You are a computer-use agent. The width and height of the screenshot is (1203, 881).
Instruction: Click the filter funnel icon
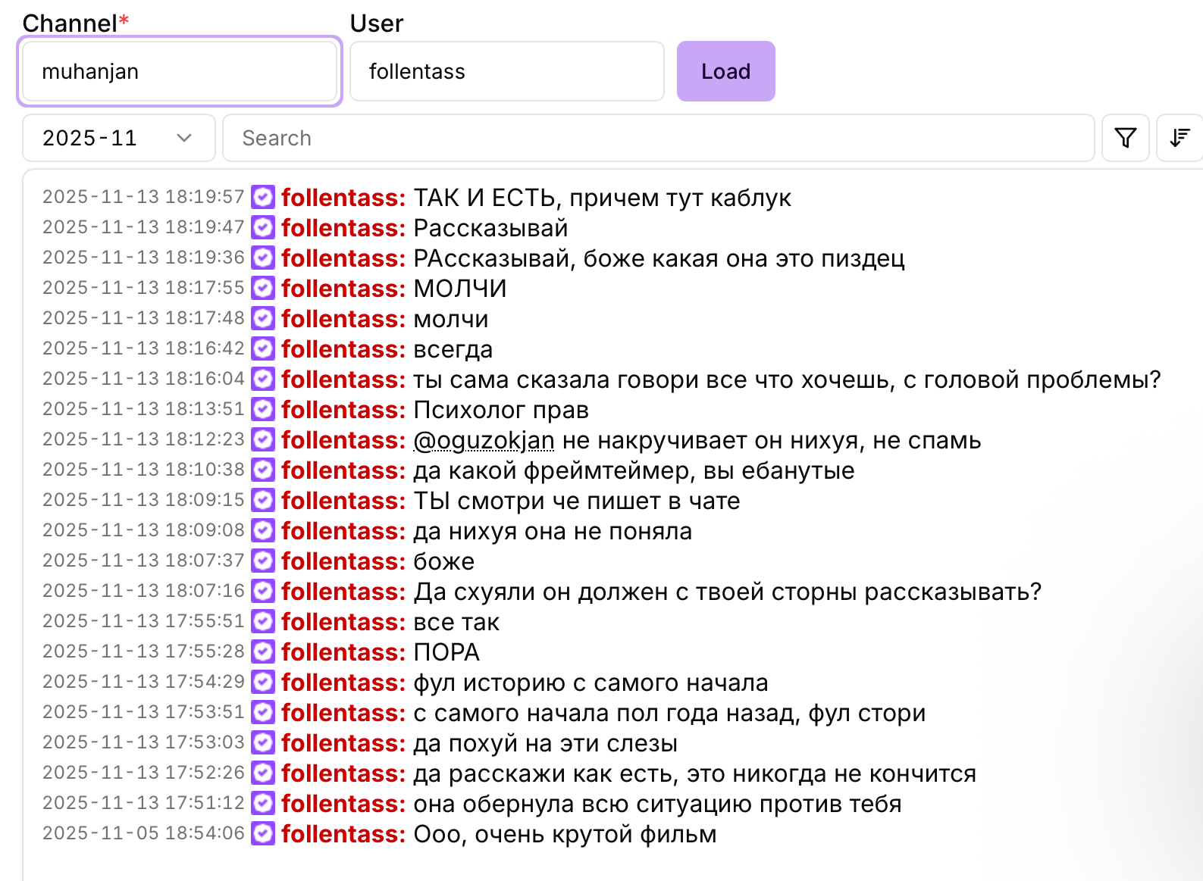pyautogui.click(x=1126, y=138)
